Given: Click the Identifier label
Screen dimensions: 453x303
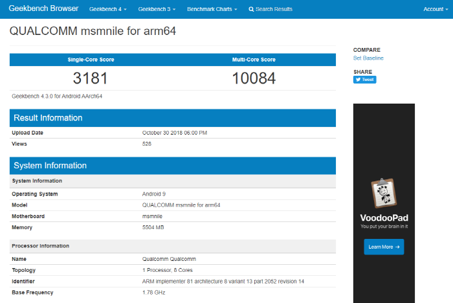Looking at the screenshot, I should [23, 282].
